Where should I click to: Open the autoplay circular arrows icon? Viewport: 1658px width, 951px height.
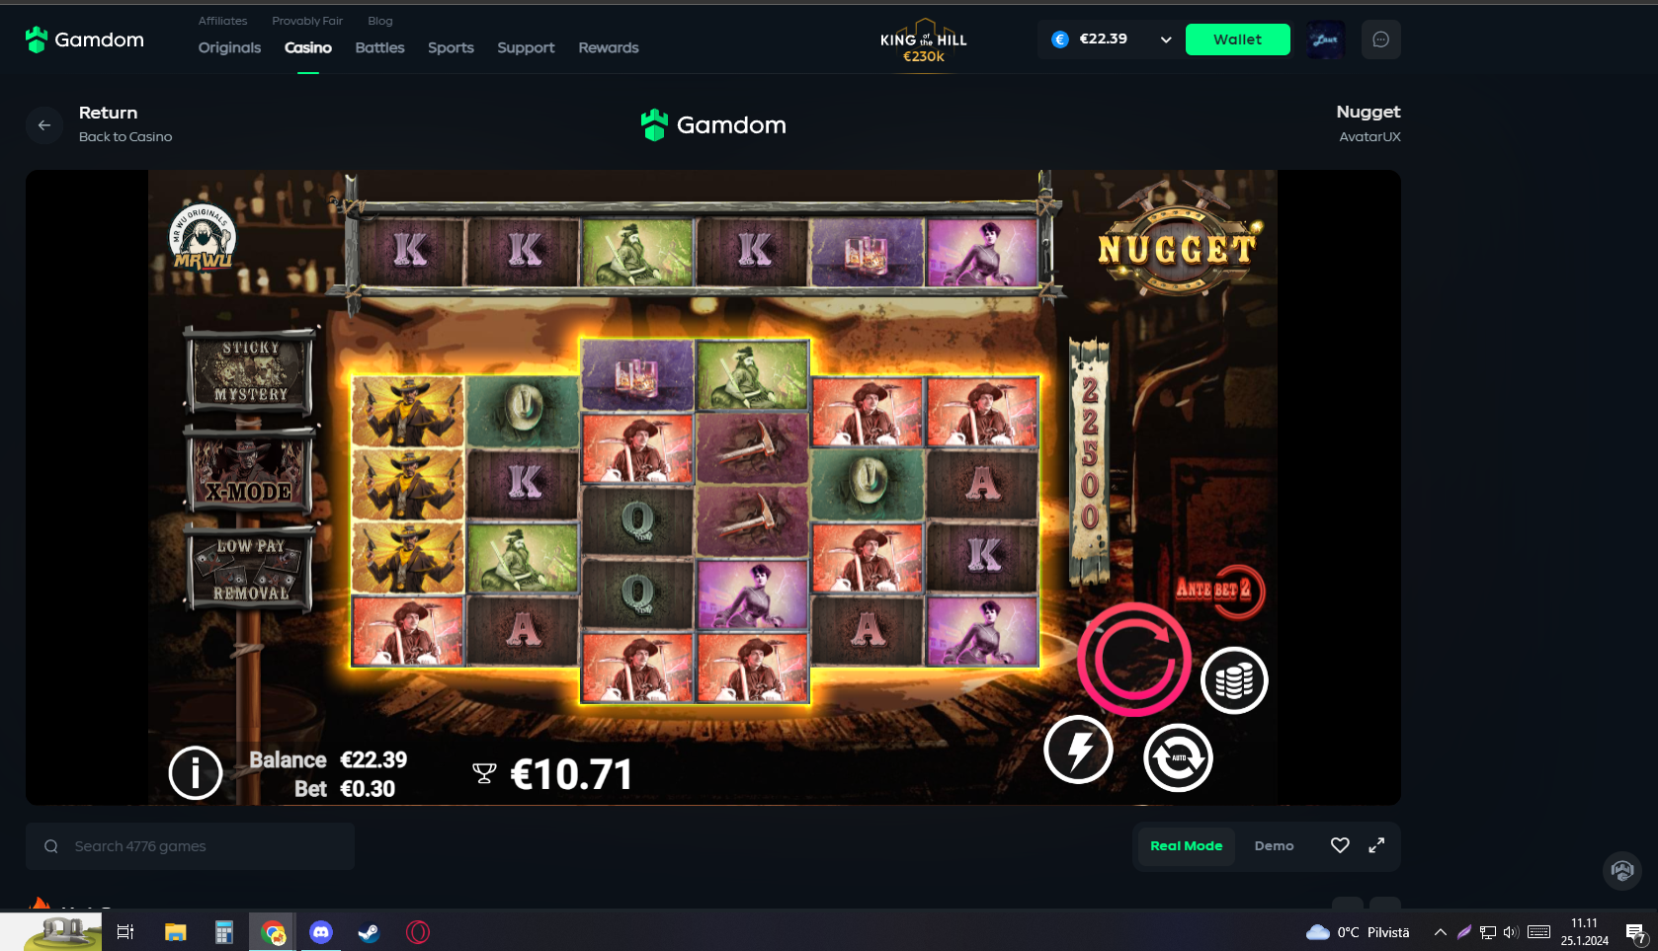[x=1178, y=757]
